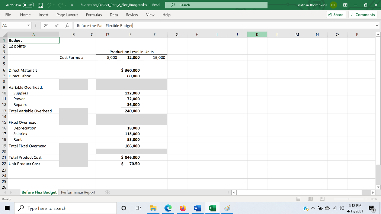Open the Name Box dropdown

[x=29, y=26]
